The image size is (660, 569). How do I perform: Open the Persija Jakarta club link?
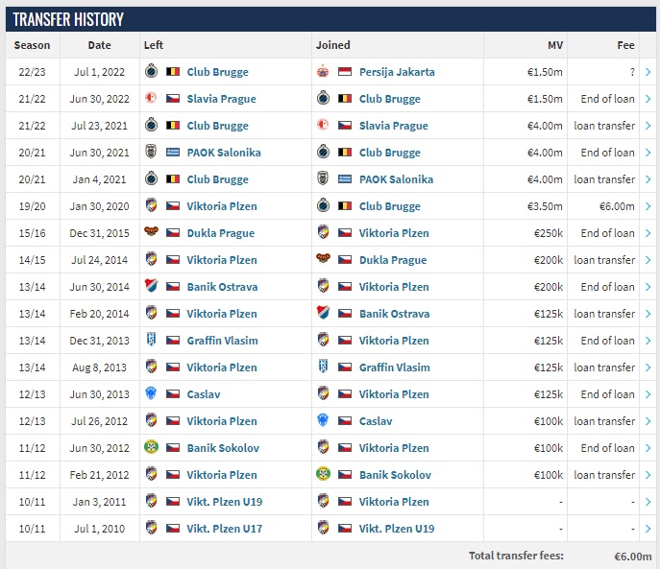[397, 72]
